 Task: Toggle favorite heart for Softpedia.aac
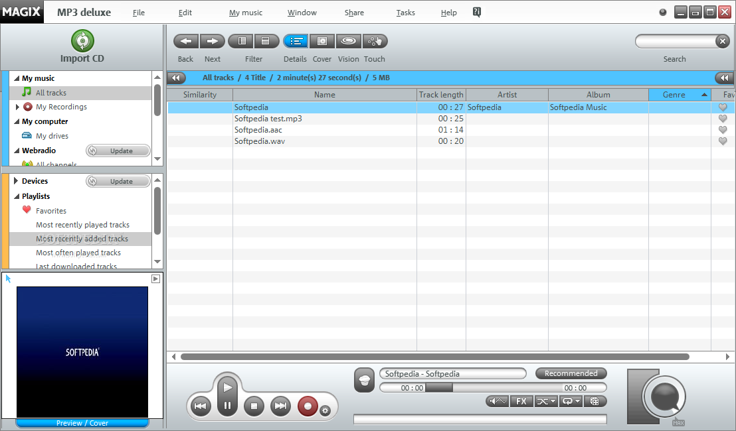(723, 130)
